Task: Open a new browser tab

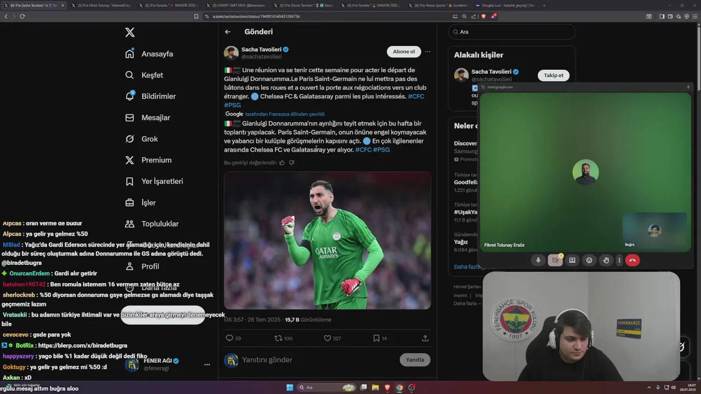Action: (x=544, y=5)
